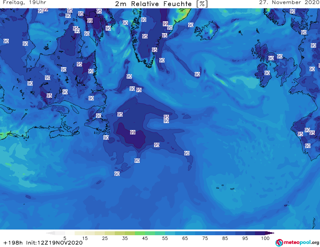Screen dimensions: 320x247
Task: Click colorbar tick label "35"
Action: coord(125,238)
